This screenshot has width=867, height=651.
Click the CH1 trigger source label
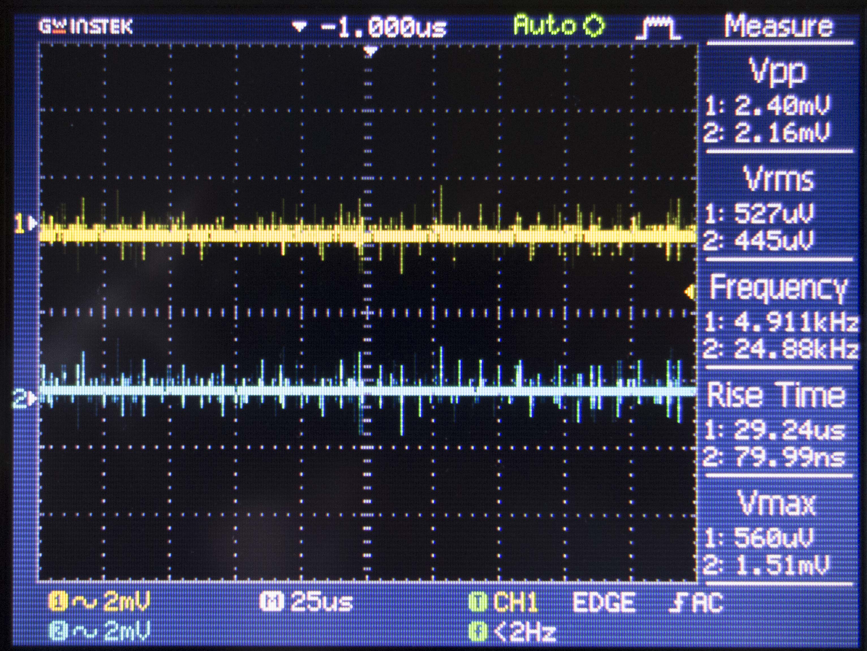516,602
